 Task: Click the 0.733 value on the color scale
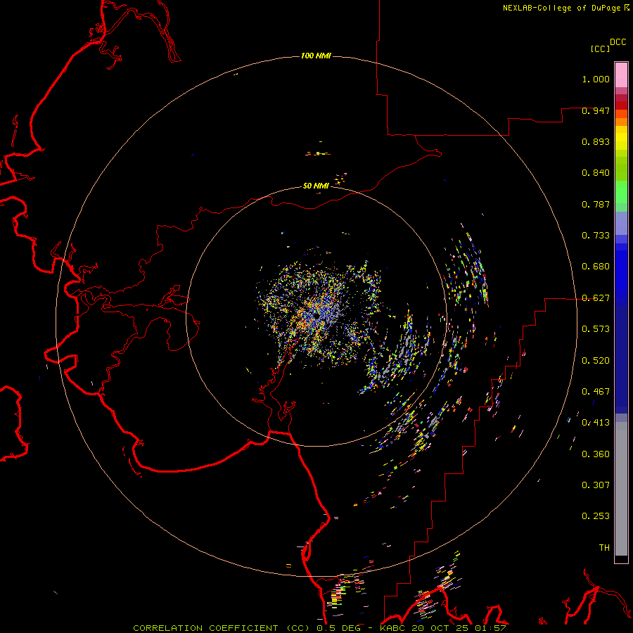[596, 236]
